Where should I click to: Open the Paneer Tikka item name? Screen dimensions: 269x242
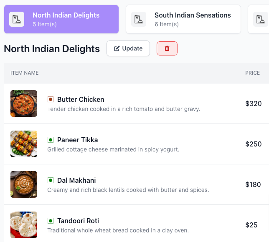coord(78,140)
